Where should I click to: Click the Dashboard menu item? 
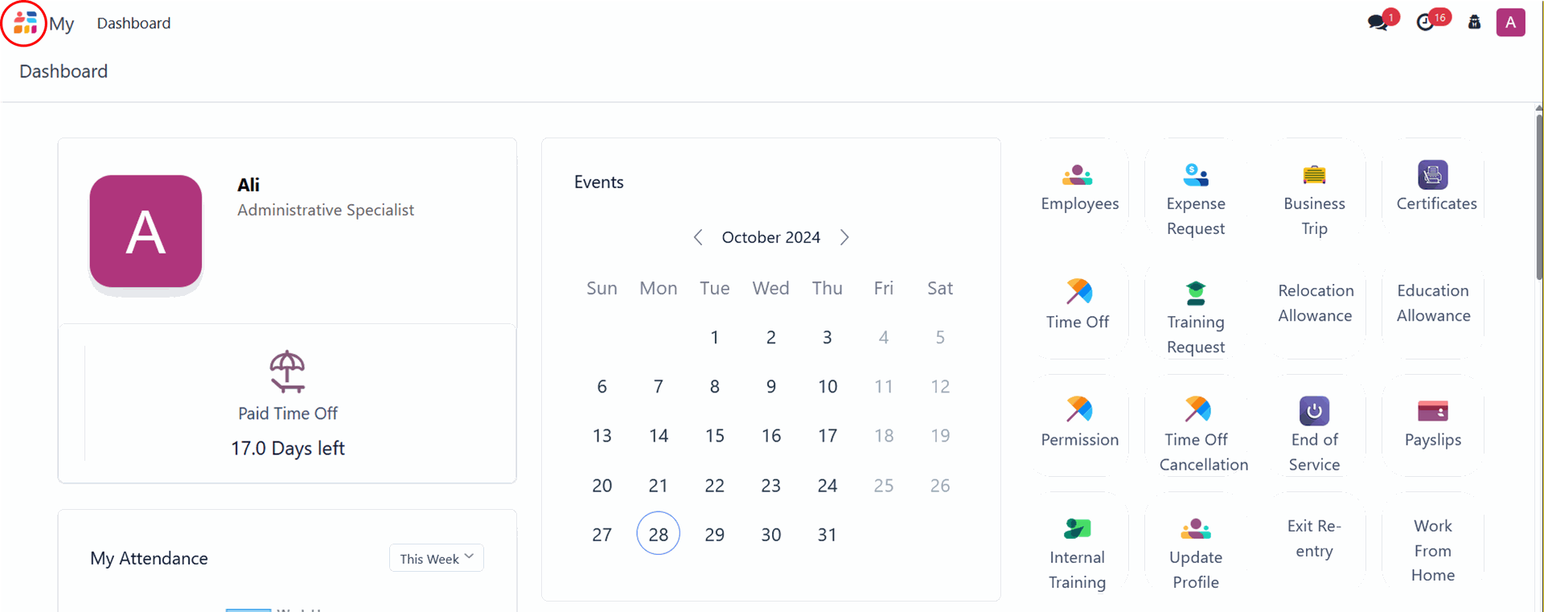click(133, 23)
